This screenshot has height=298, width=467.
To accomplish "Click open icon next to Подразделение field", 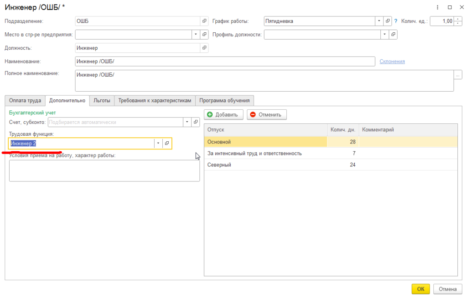I will tap(204, 21).
